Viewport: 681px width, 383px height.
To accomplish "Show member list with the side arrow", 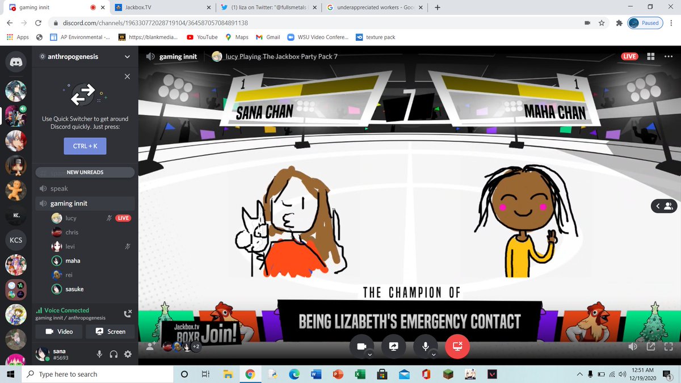I will point(664,206).
